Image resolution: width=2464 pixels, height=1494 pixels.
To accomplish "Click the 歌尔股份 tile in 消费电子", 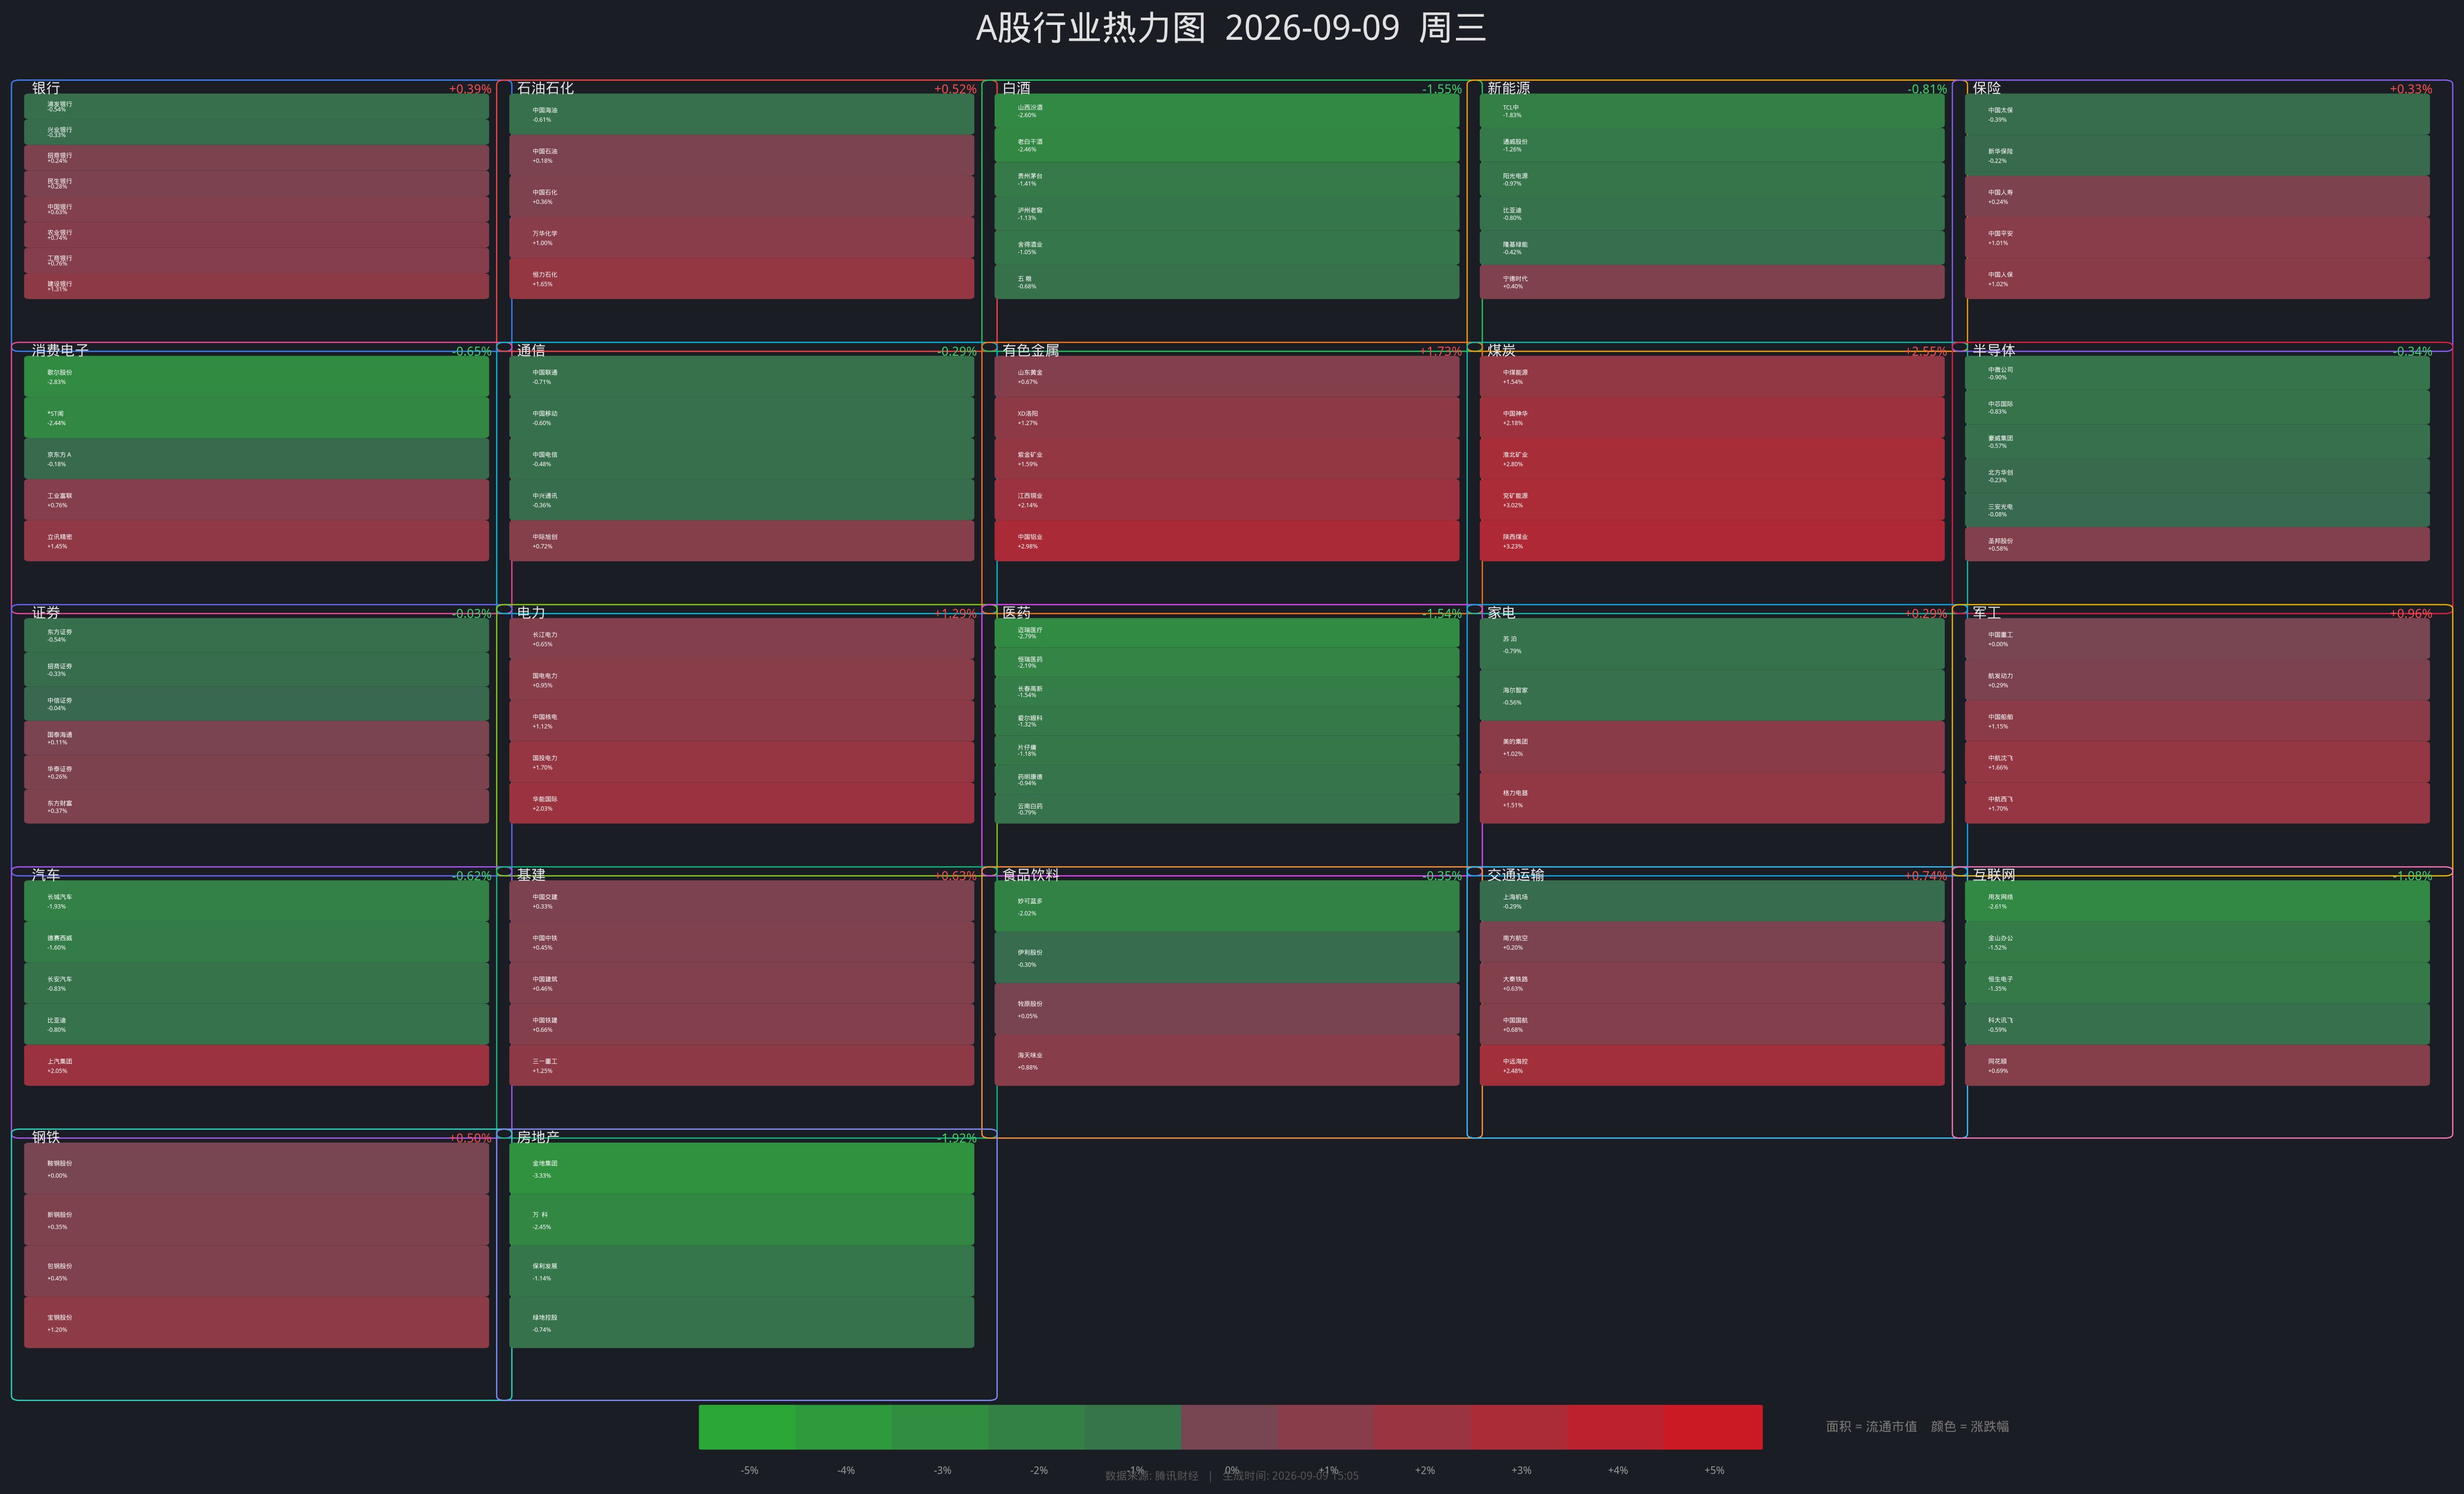I will 256,376.
